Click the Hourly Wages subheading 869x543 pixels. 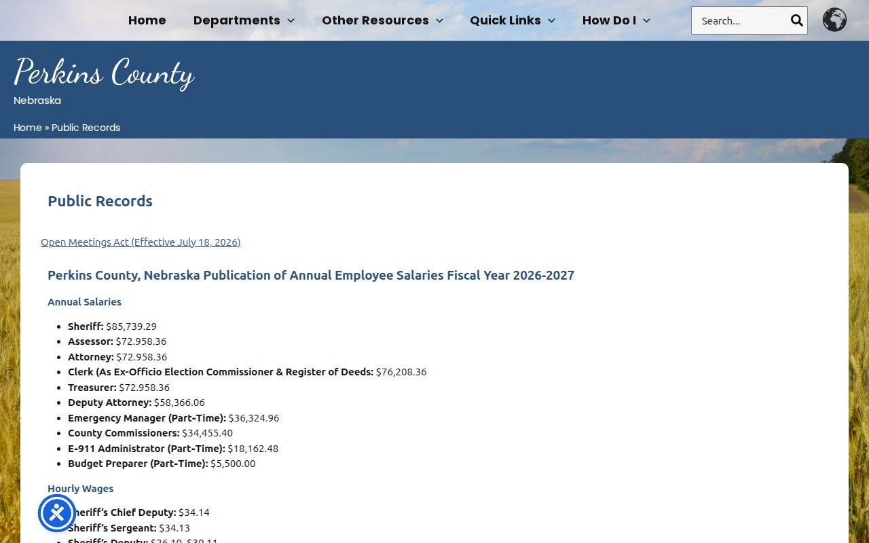[x=81, y=489]
